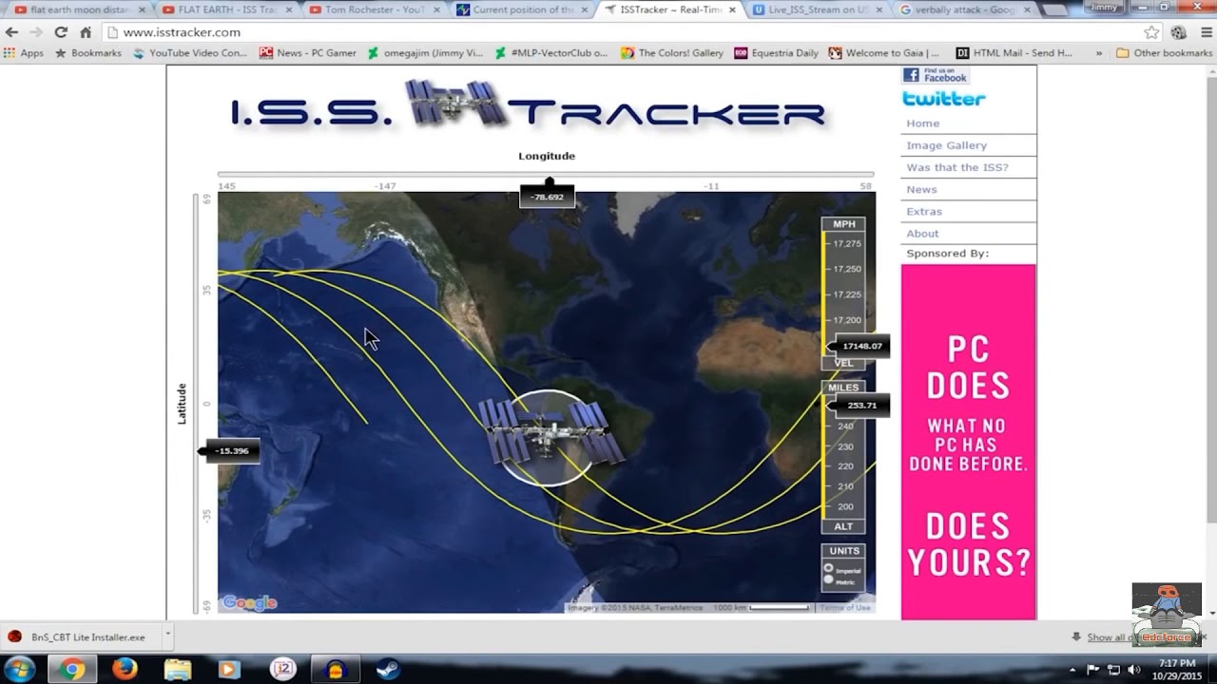Open the network tray icon
1217x684 pixels.
tap(1113, 670)
